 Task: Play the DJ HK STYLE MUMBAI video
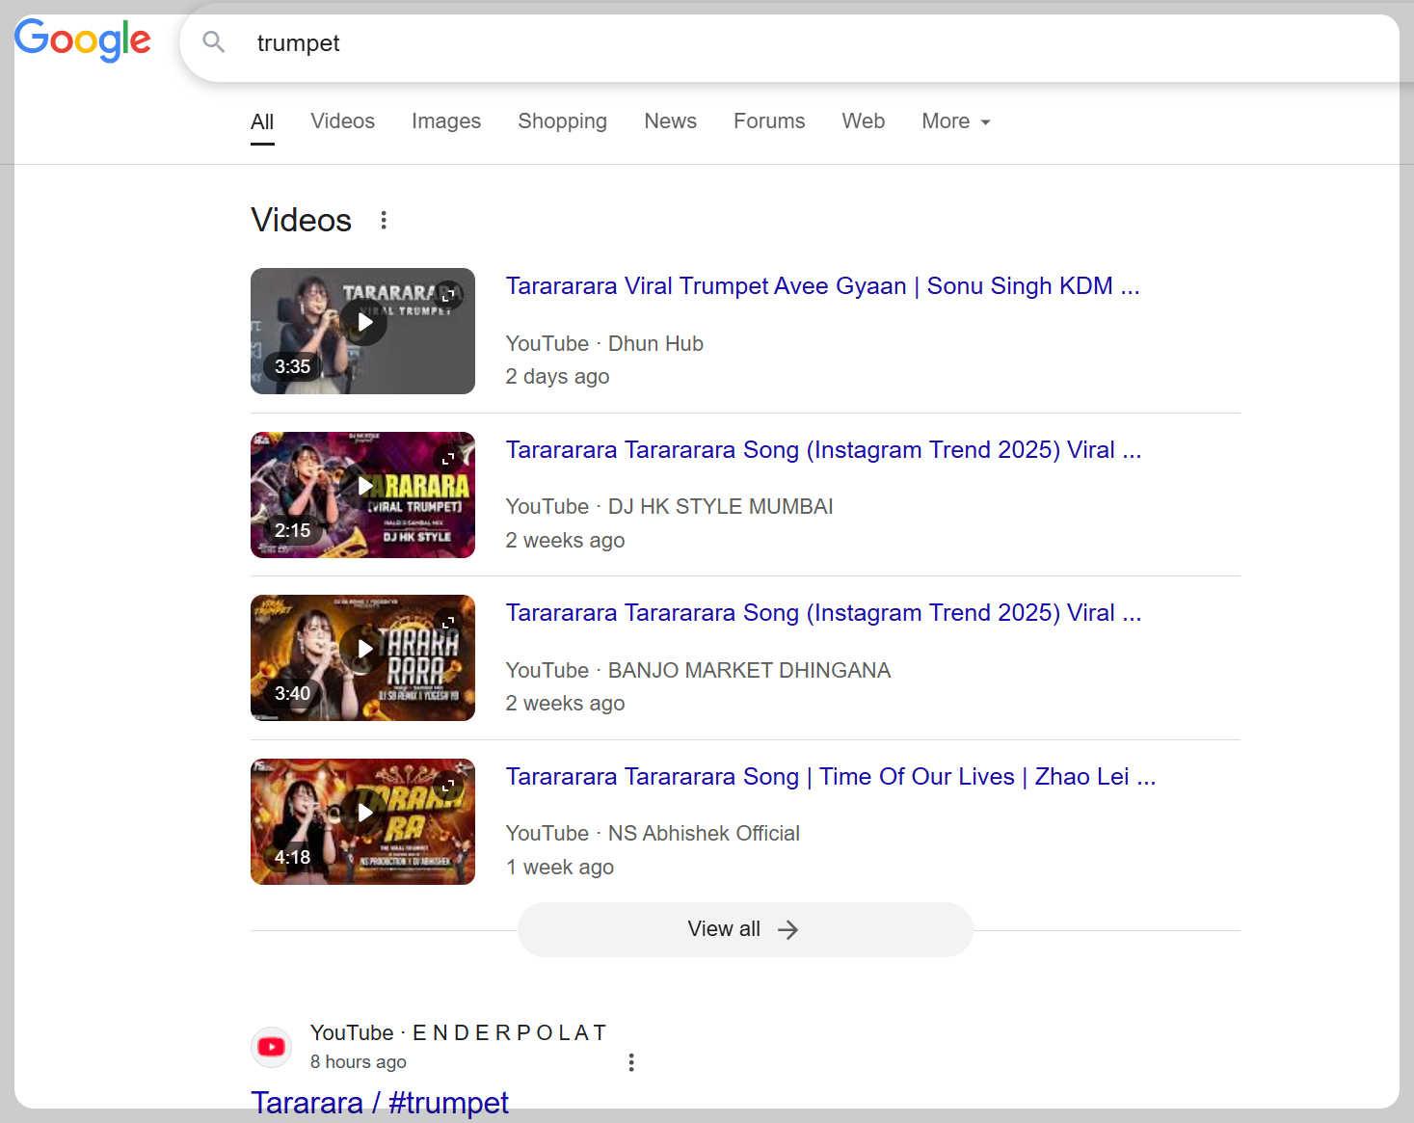[x=364, y=487]
